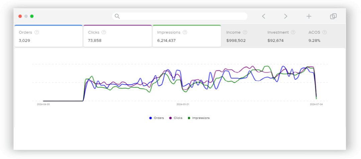Click the blue Orders legend dot
This screenshot has width=361, height=159.
151,118
